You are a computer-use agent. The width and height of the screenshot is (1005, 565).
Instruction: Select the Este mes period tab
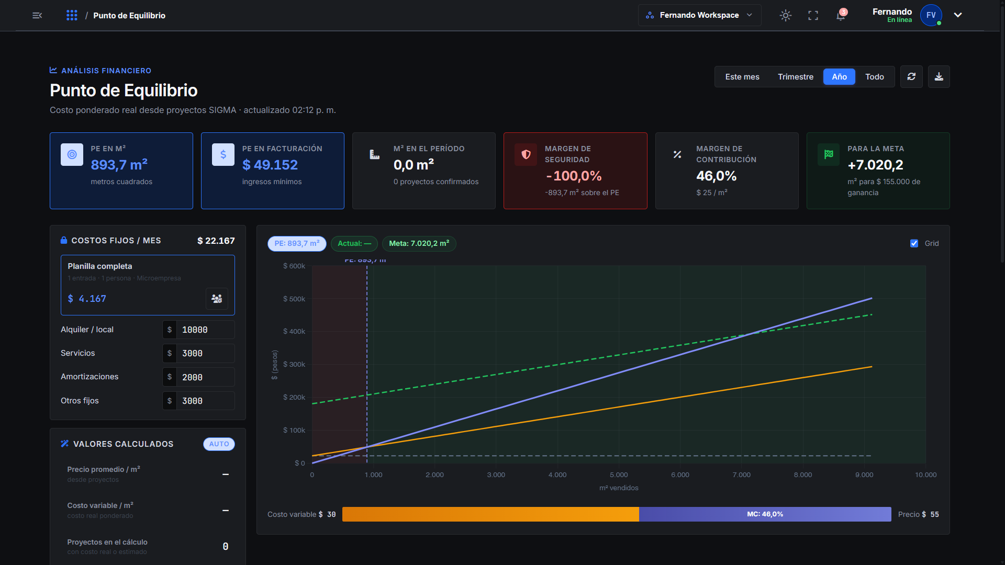(742, 76)
